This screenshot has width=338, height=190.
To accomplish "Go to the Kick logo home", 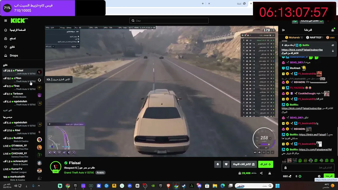I will coord(19,21).
